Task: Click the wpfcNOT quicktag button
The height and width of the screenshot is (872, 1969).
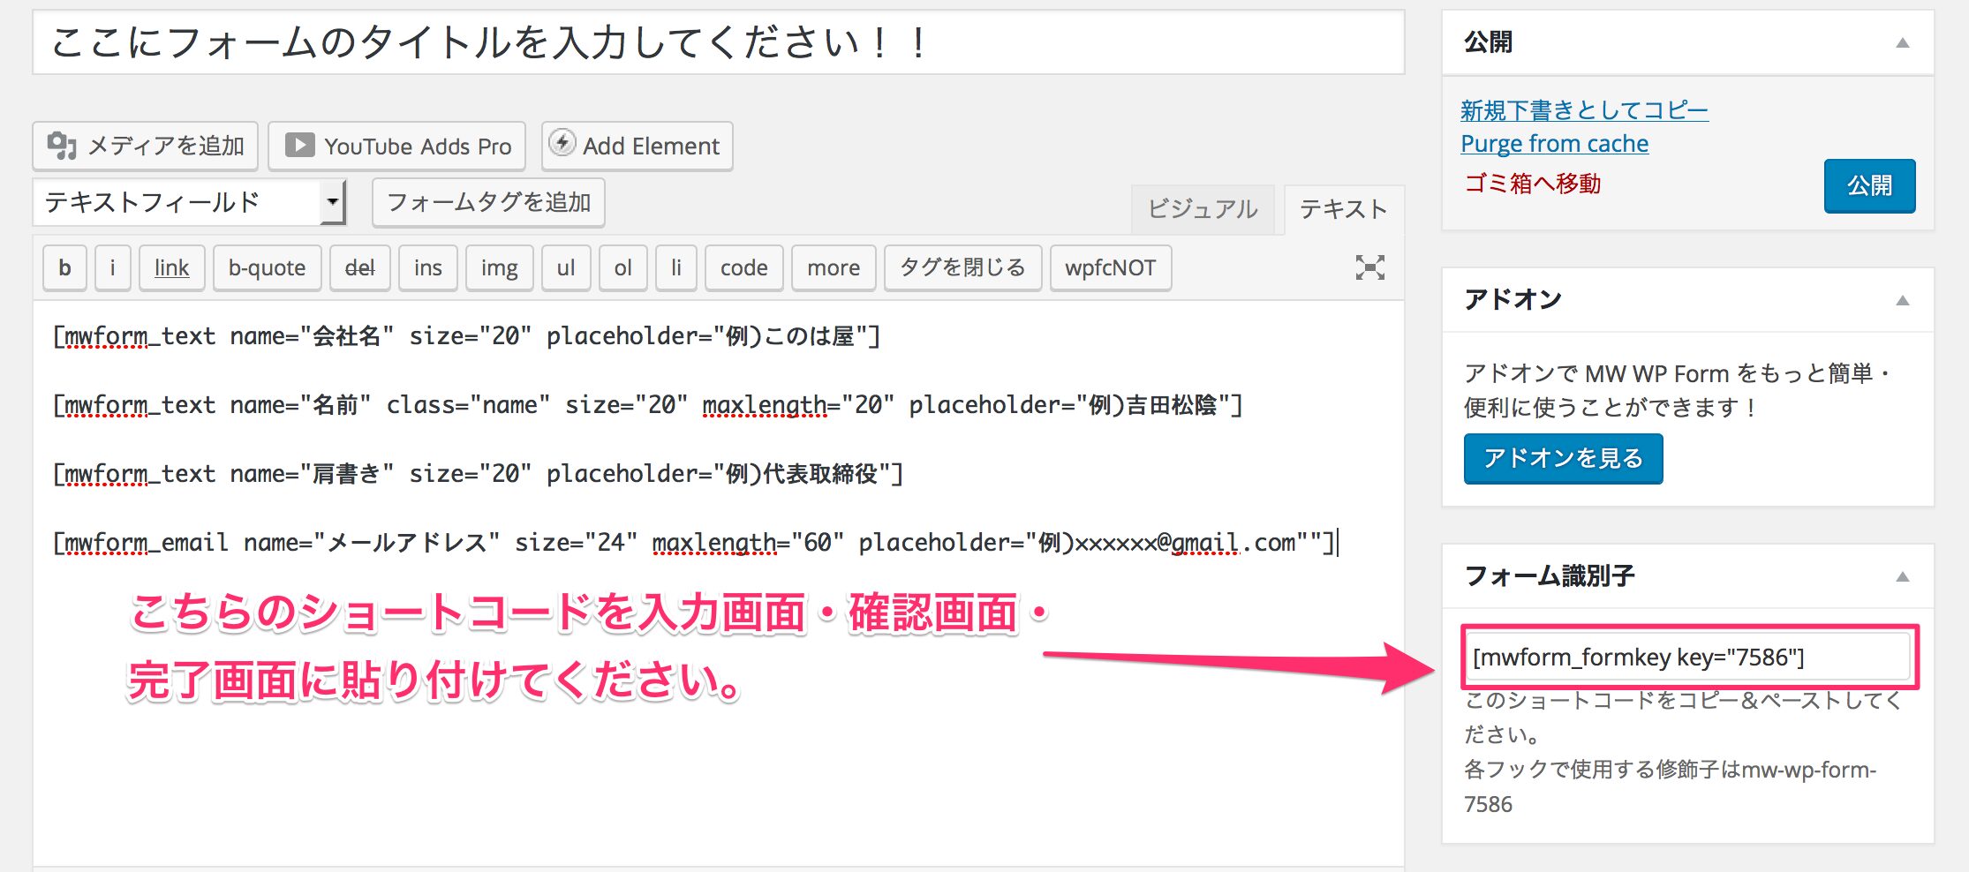Action: coord(1110,267)
